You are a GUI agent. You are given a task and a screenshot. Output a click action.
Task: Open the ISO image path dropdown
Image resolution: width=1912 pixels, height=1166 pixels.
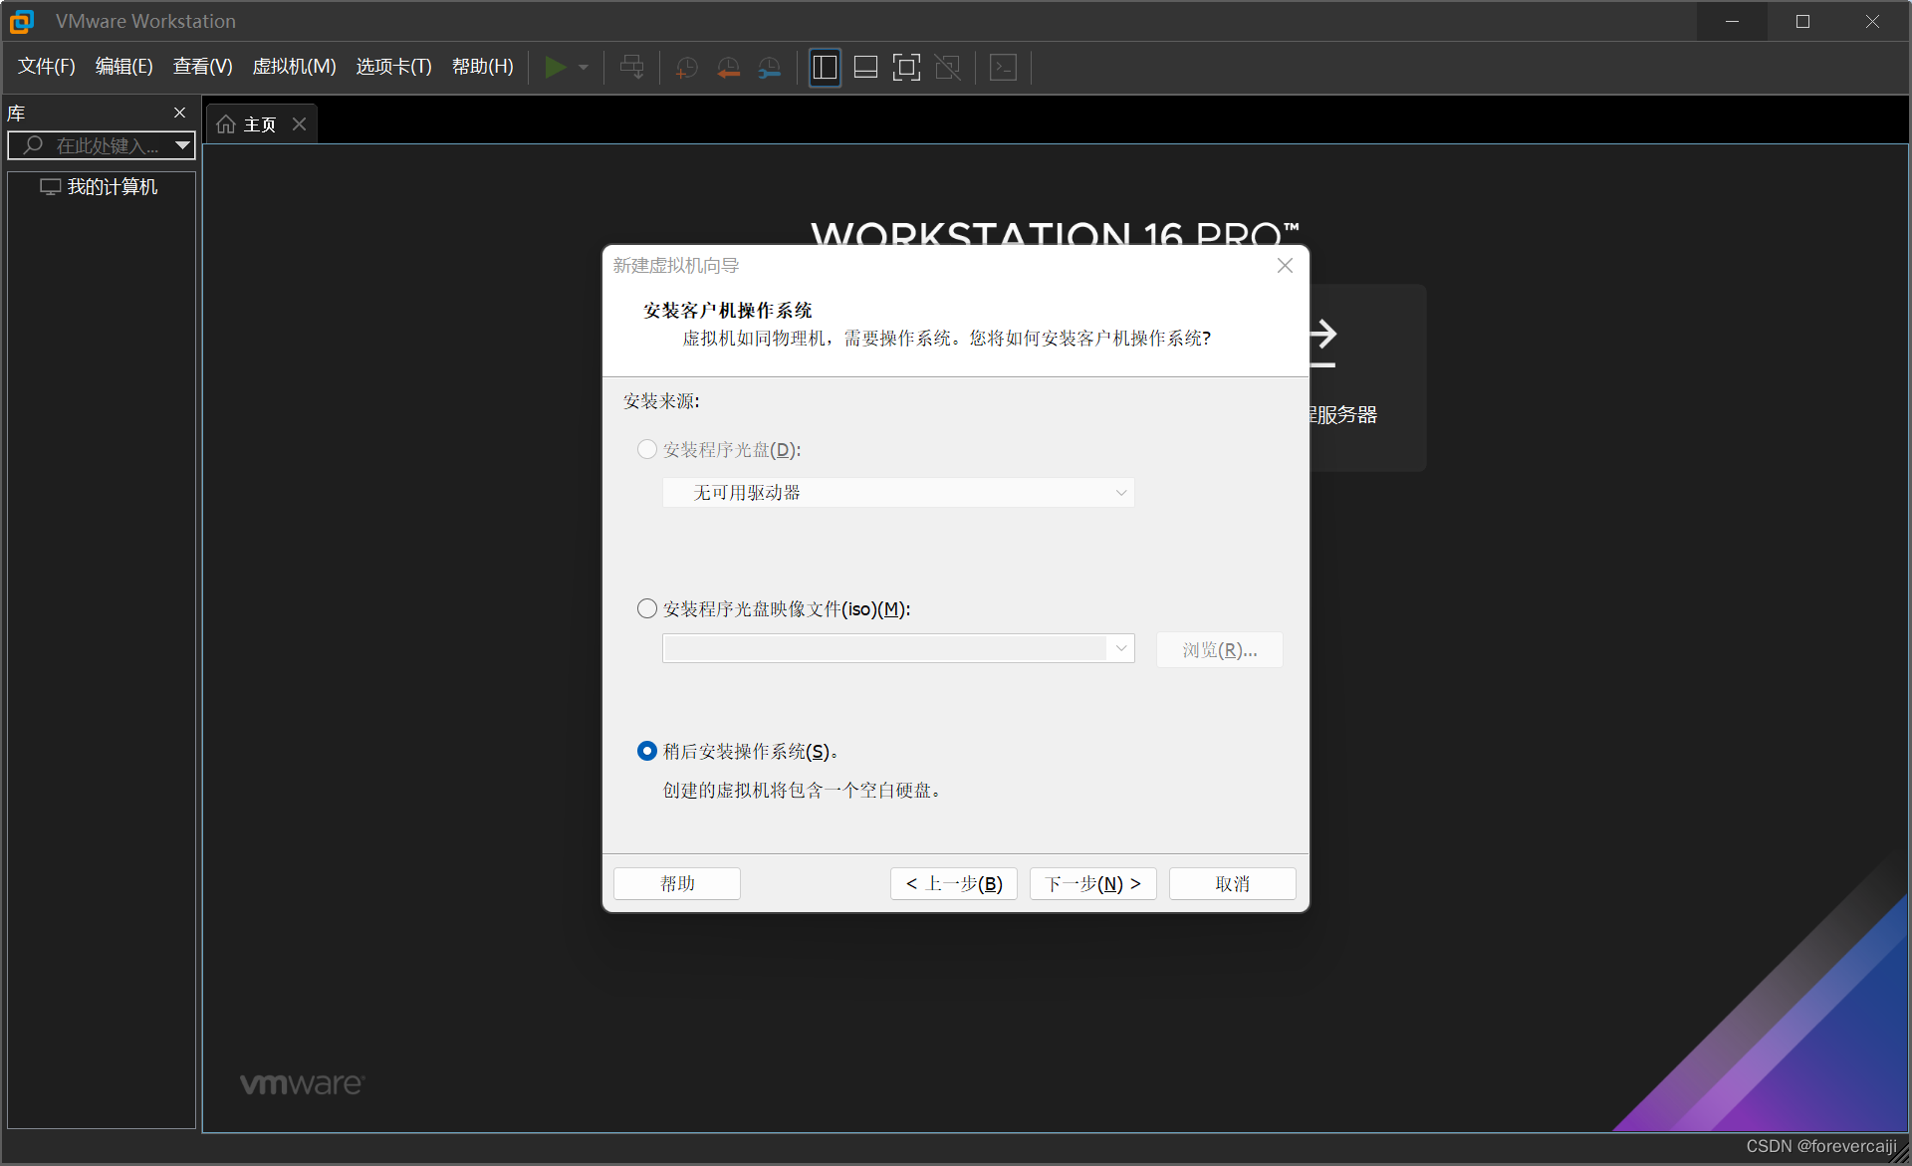1120,648
